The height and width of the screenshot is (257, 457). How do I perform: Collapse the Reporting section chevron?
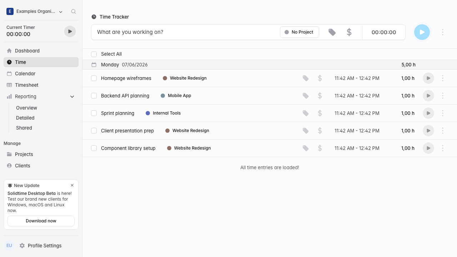72,97
